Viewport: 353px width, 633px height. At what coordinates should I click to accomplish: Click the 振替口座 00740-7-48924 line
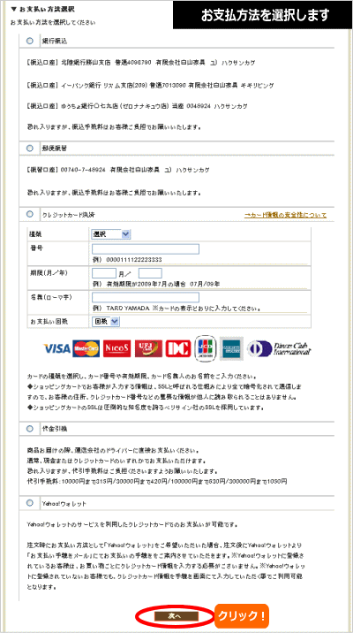click(118, 170)
